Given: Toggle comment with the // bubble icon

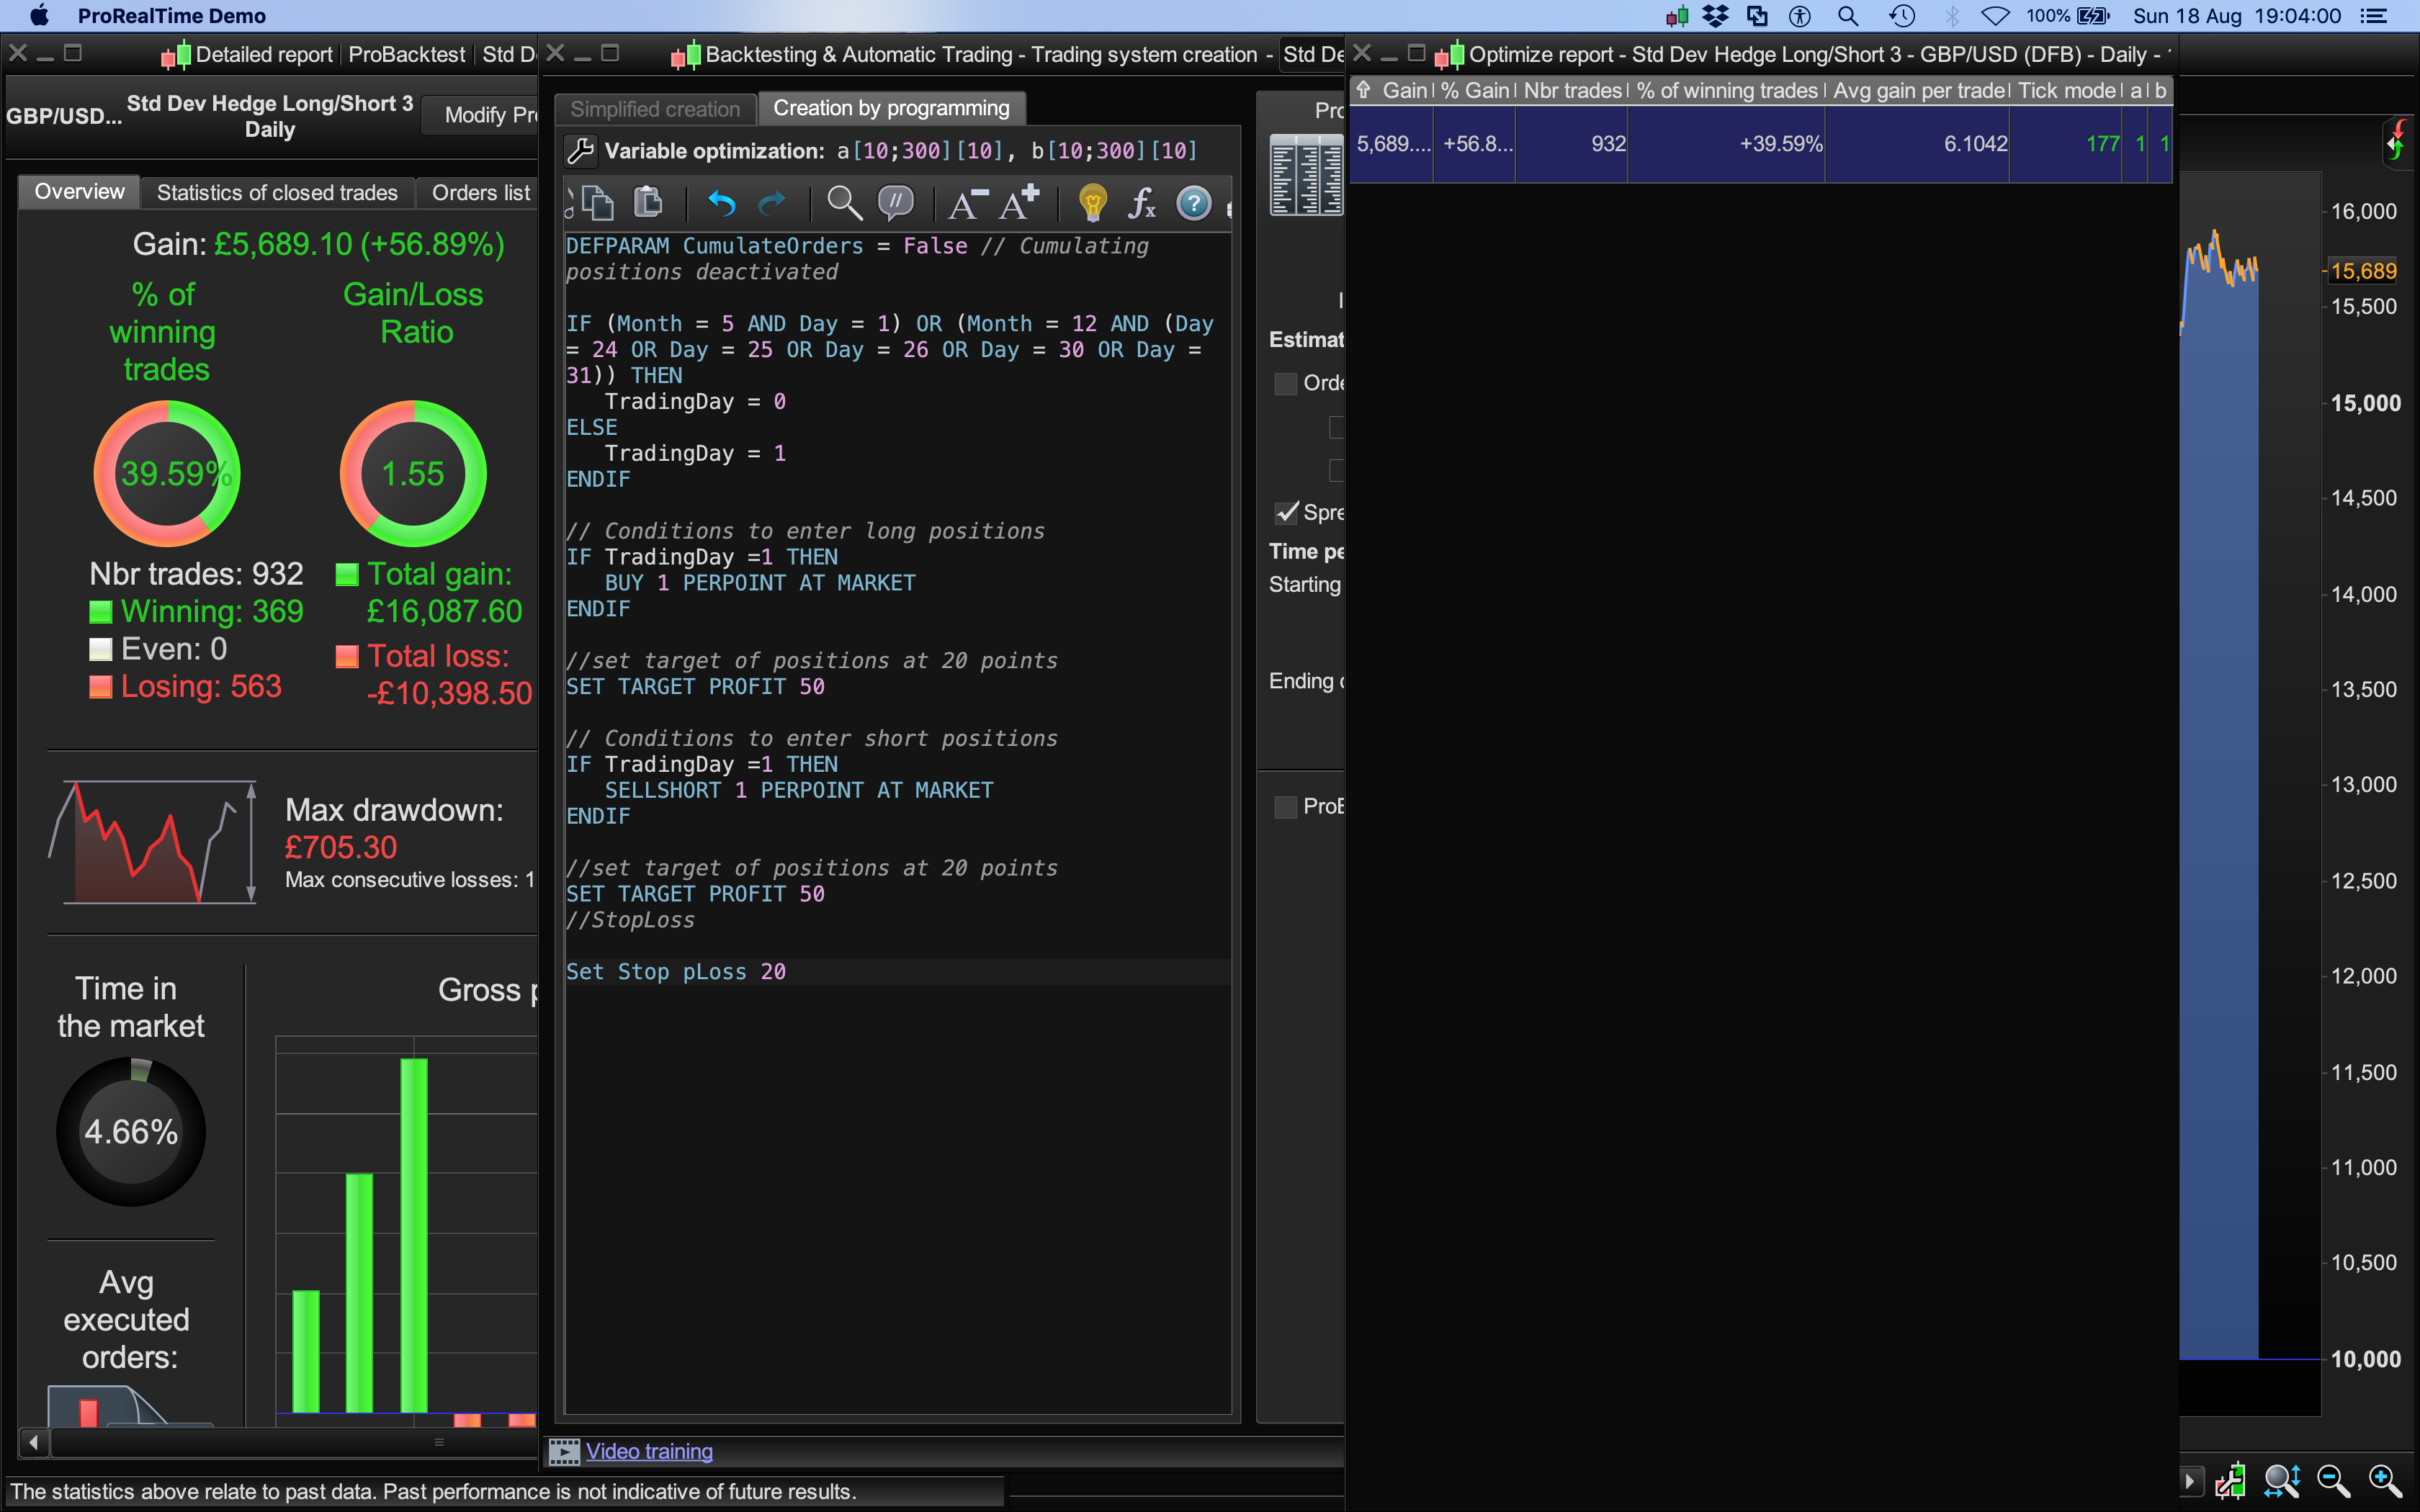Looking at the screenshot, I should [896, 204].
